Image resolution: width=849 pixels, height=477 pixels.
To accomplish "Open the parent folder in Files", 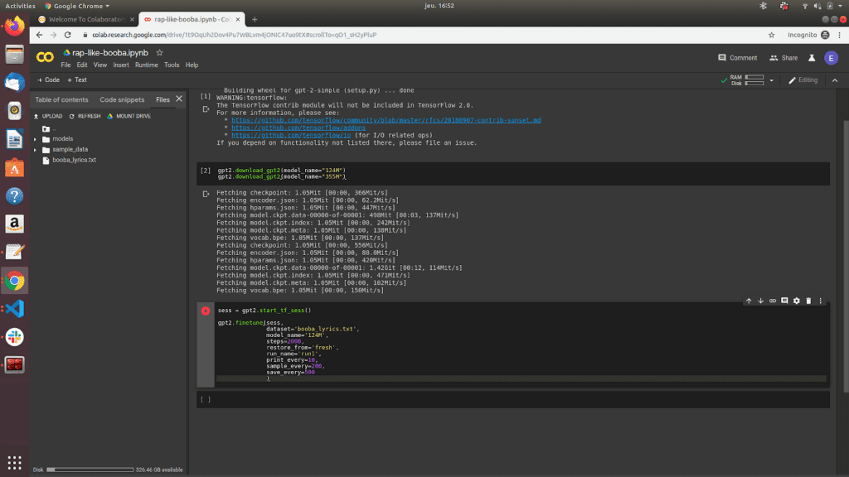I will (x=46, y=128).
